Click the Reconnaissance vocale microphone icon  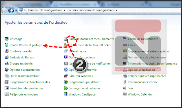[125, 82]
